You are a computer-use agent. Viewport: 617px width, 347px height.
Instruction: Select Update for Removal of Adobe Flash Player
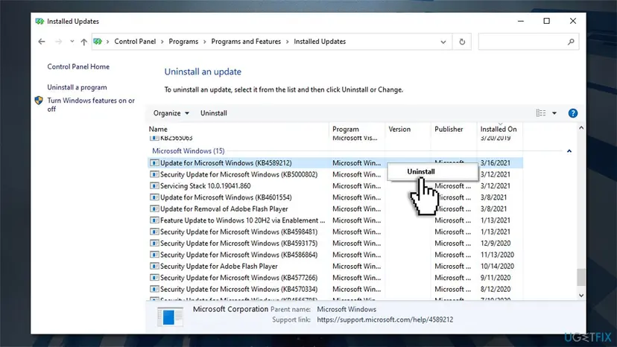[335, 209]
